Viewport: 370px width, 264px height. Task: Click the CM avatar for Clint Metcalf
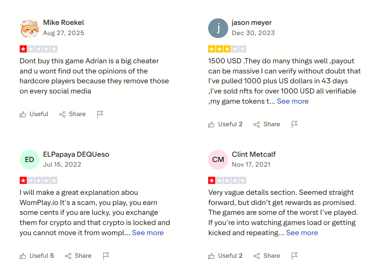coord(218,160)
